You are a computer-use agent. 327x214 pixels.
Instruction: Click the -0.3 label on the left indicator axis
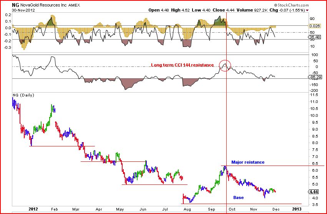coord(8,48)
